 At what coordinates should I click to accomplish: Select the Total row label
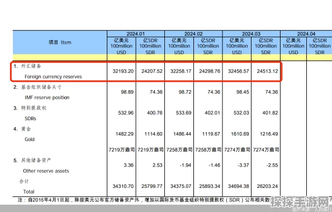tap(29, 192)
